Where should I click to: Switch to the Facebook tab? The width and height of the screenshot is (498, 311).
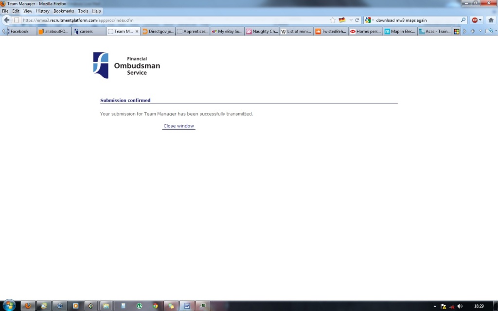tap(19, 32)
